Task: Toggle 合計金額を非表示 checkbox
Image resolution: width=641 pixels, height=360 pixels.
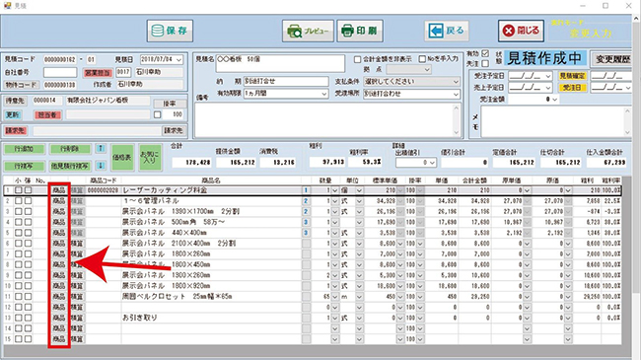Action: click(x=358, y=60)
